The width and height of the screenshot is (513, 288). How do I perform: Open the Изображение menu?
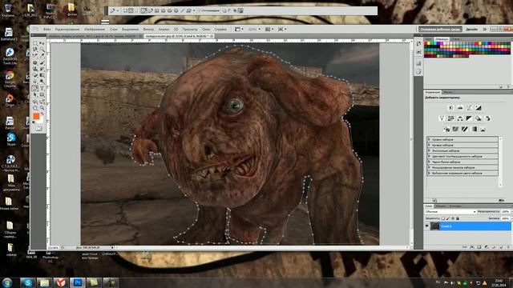95,29
